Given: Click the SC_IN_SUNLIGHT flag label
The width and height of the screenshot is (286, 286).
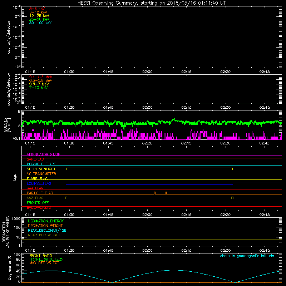Looking at the screenshot, I should pyautogui.click(x=41, y=169).
